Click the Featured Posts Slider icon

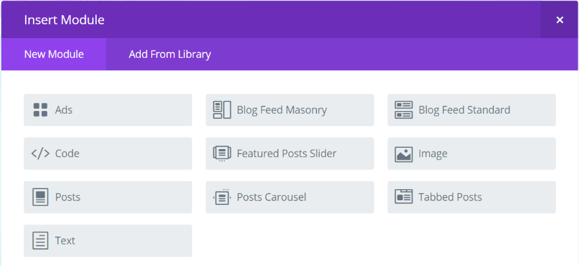click(x=222, y=154)
